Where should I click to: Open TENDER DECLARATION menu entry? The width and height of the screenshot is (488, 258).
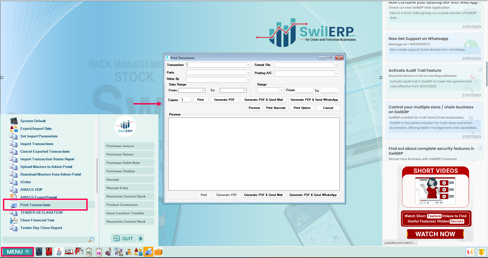coord(41,212)
